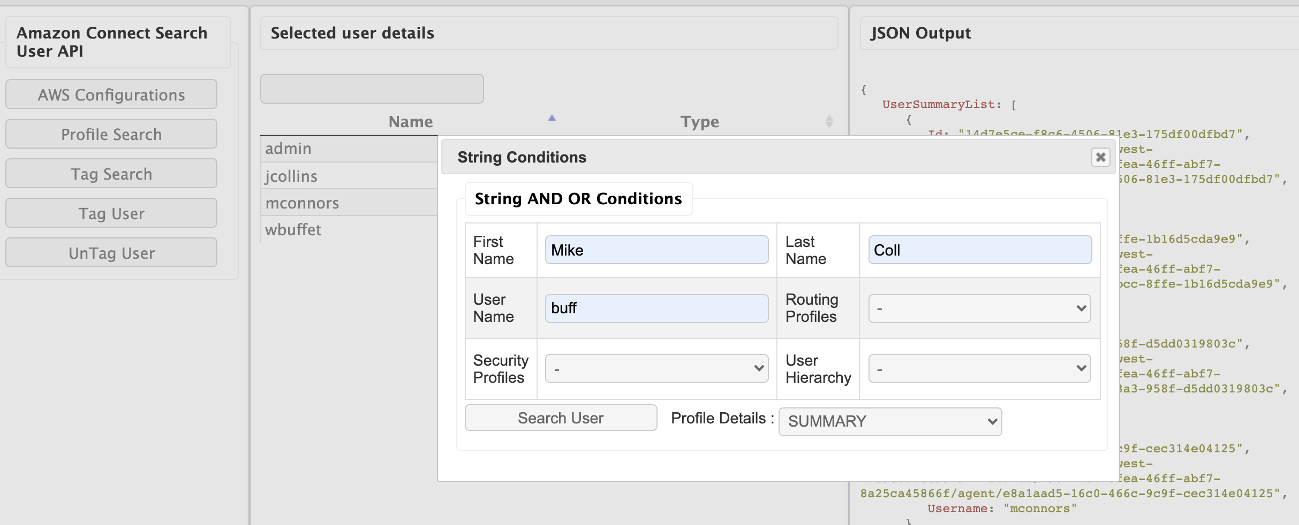Pick wbuffet from the user list

(x=348, y=230)
